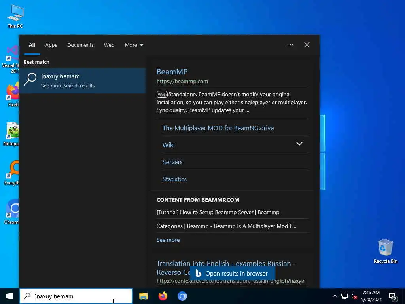
Task: Switch to the All search tab
Action: (x=32, y=45)
